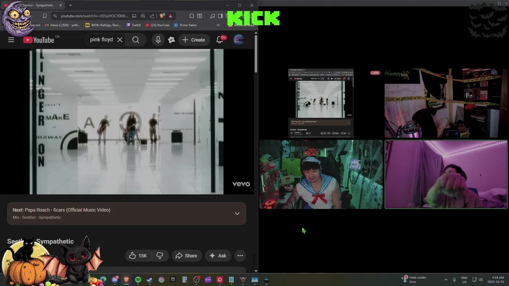Switch ENG US input language
The height and width of the screenshot is (286, 509).
[464, 280]
